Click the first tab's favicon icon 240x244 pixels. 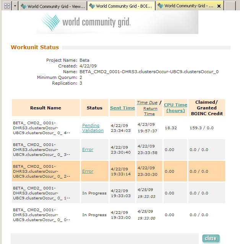24,6
